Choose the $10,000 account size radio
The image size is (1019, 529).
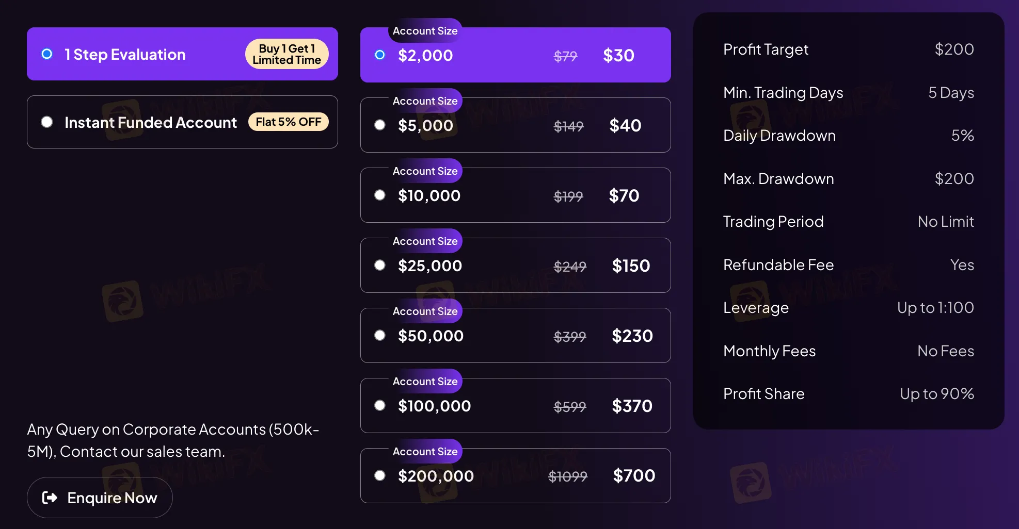[380, 195]
